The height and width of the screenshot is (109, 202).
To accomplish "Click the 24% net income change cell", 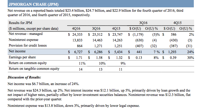I will pyautogui.click(x=191, y=52).
